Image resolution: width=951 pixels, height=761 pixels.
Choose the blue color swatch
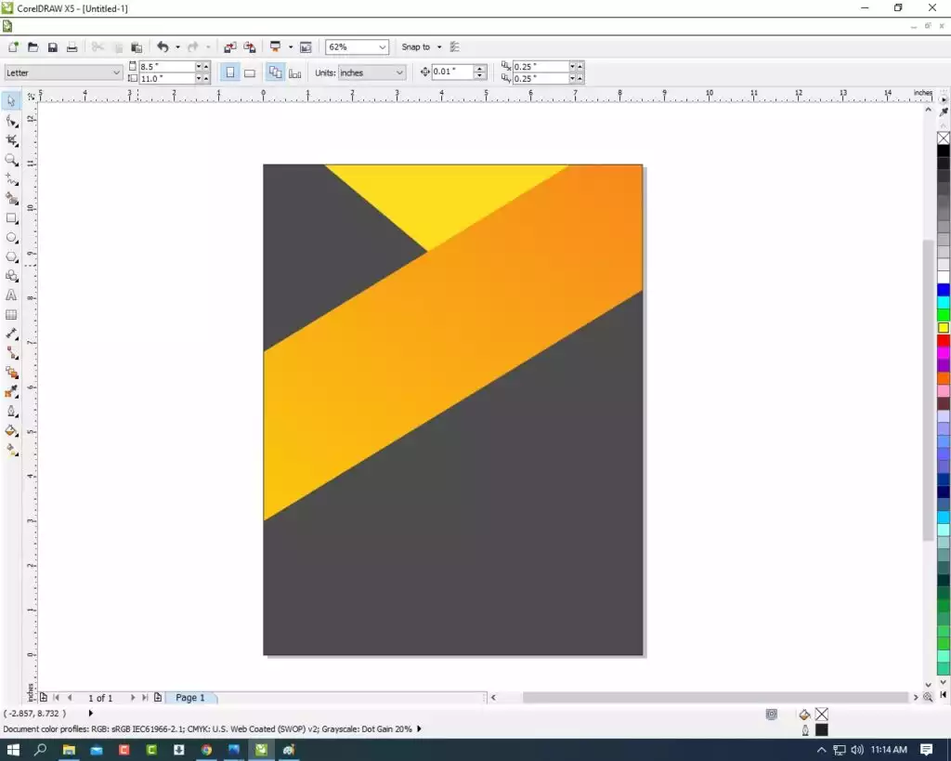point(944,290)
